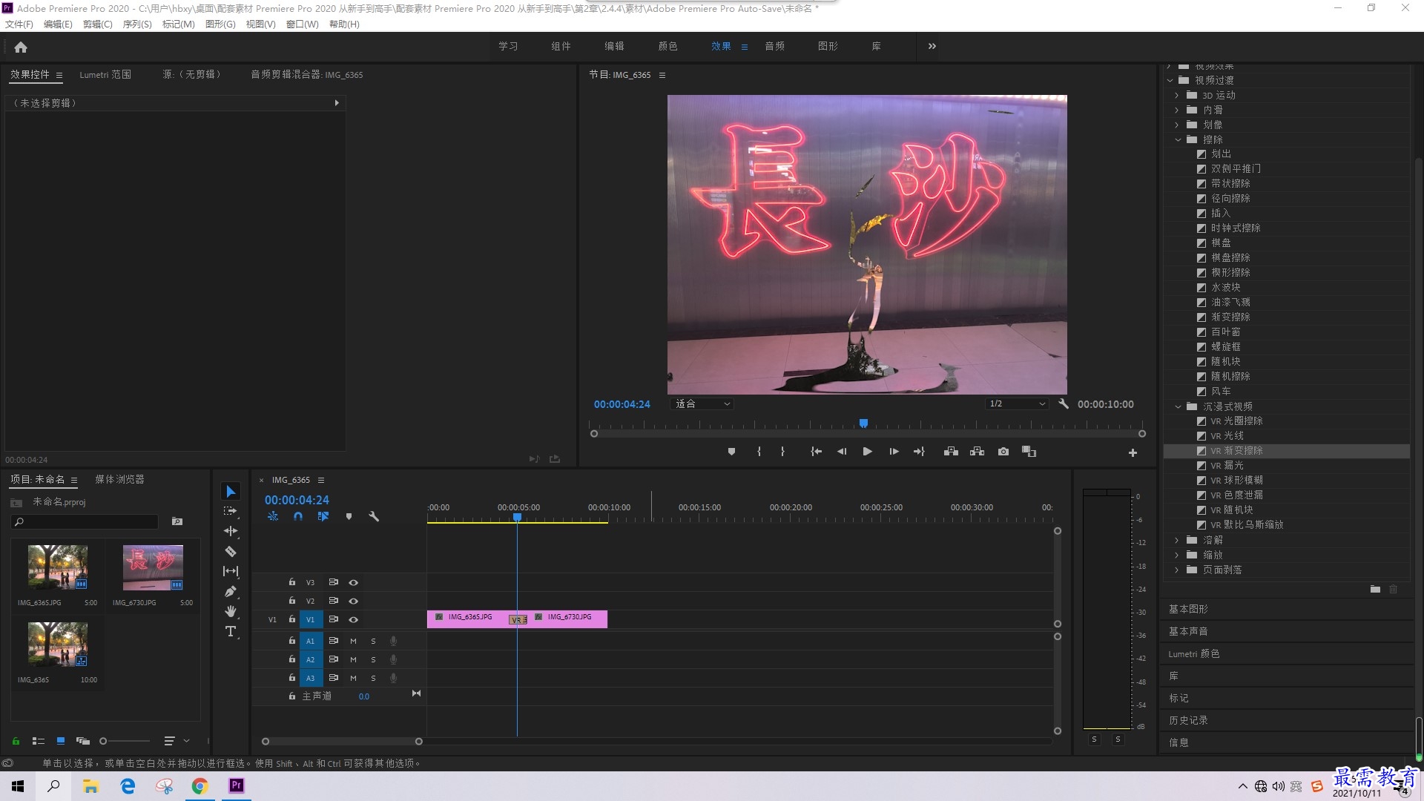
Task: Select the Slip tool
Action: (x=231, y=571)
